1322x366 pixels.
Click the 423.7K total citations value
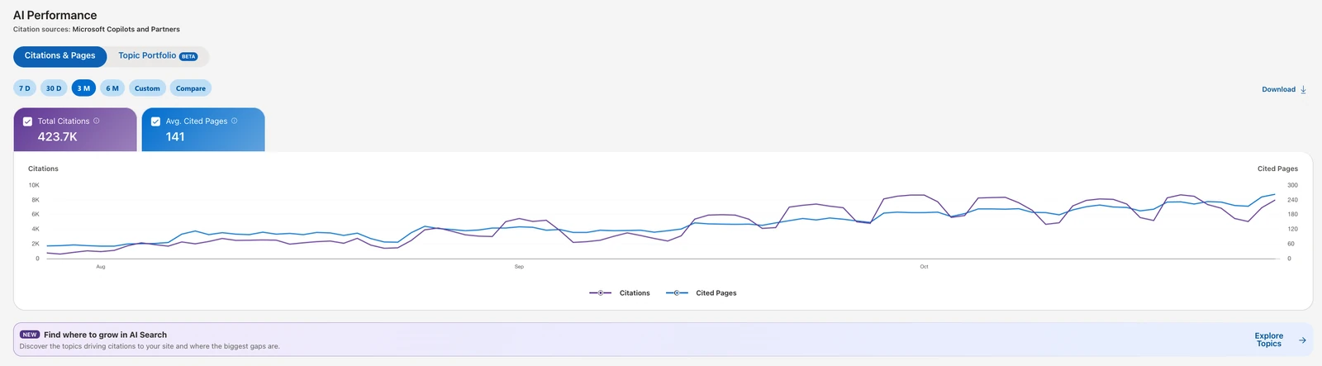(57, 137)
